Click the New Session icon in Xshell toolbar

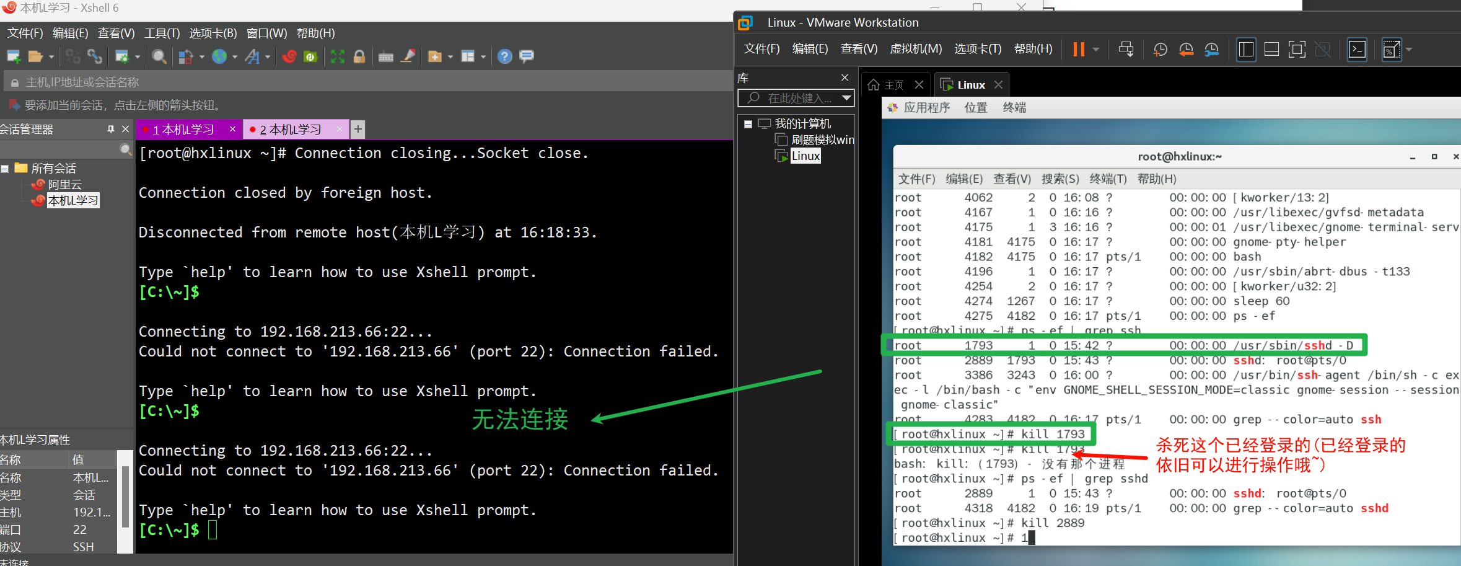[14, 56]
